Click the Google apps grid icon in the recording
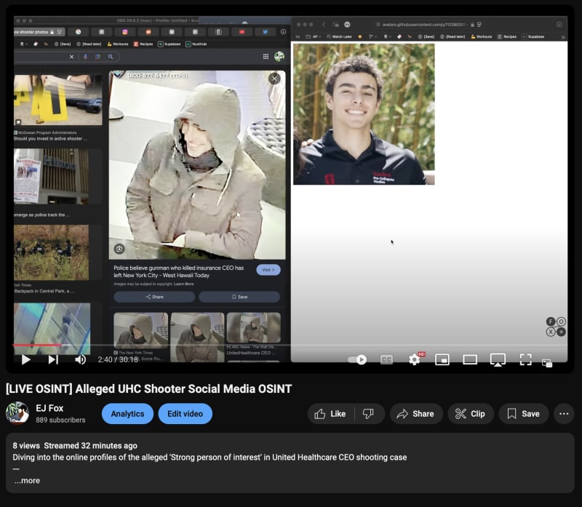 click(266, 57)
